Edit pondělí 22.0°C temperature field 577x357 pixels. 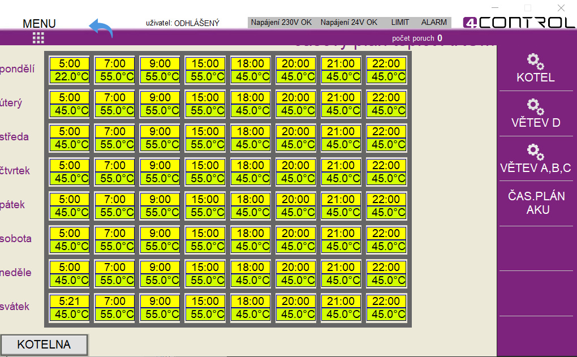tap(70, 76)
